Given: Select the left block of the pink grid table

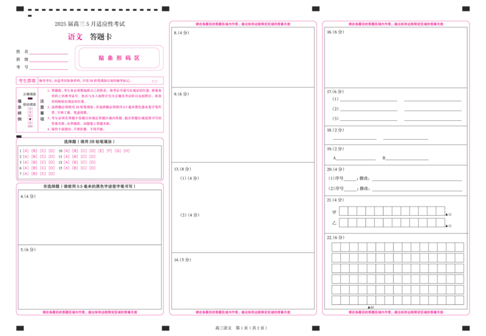Looking at the screenshot, I should [38, 160].
